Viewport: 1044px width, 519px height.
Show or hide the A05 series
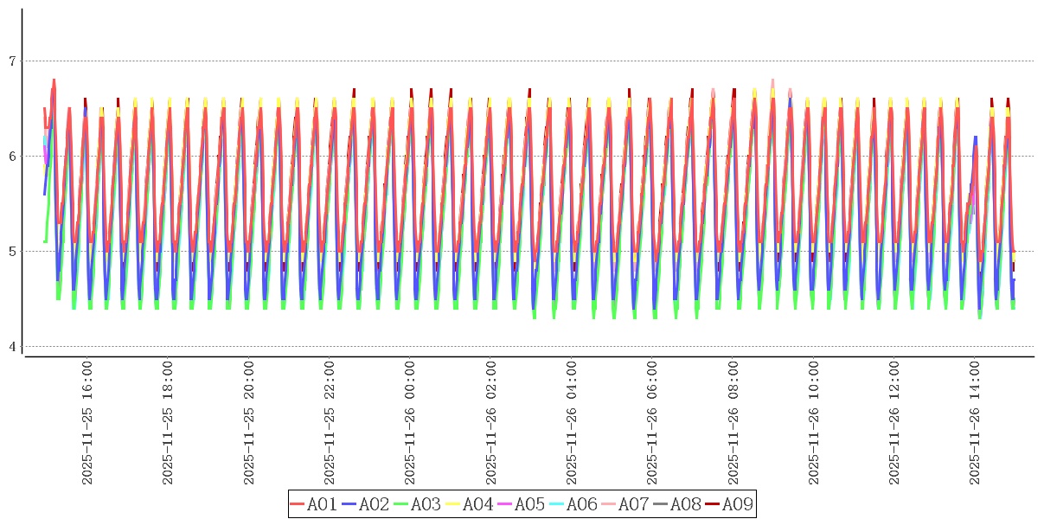click(x=521, y=504)
